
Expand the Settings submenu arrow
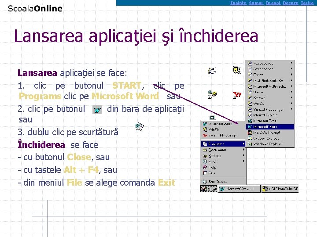pos(243,155)
